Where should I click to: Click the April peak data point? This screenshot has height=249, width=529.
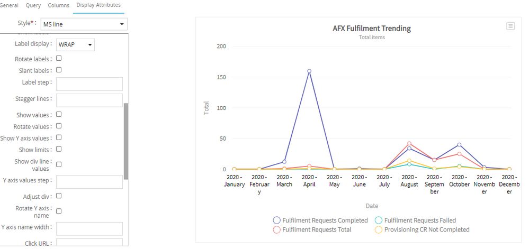tap(309, 71)
